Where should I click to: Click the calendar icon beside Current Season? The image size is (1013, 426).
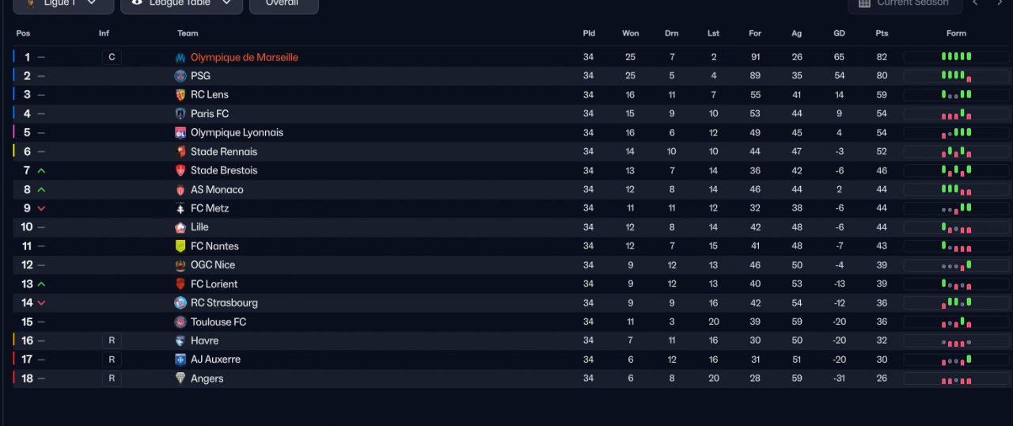864,3
